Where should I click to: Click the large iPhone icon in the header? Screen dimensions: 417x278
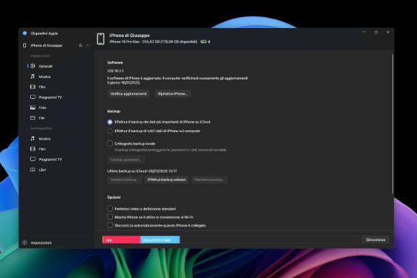[100, 39]
